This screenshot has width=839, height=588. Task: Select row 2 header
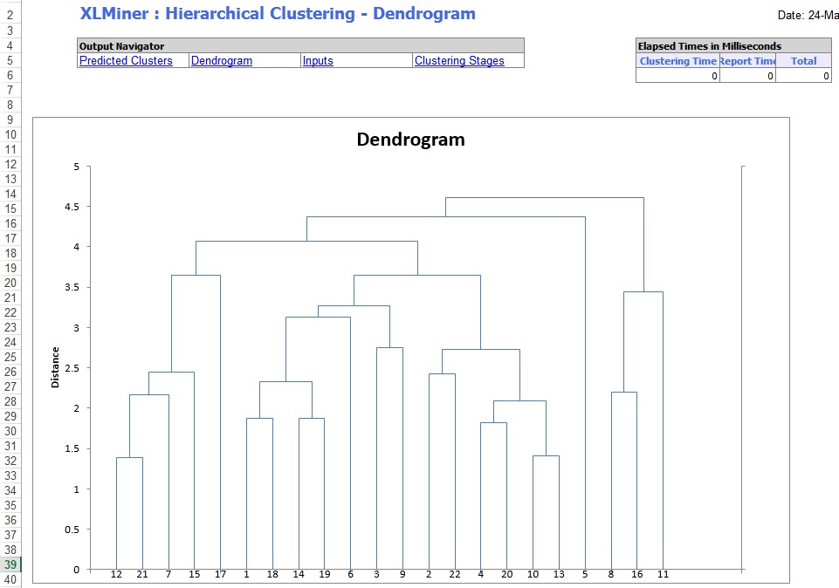[x=10, y=15]
